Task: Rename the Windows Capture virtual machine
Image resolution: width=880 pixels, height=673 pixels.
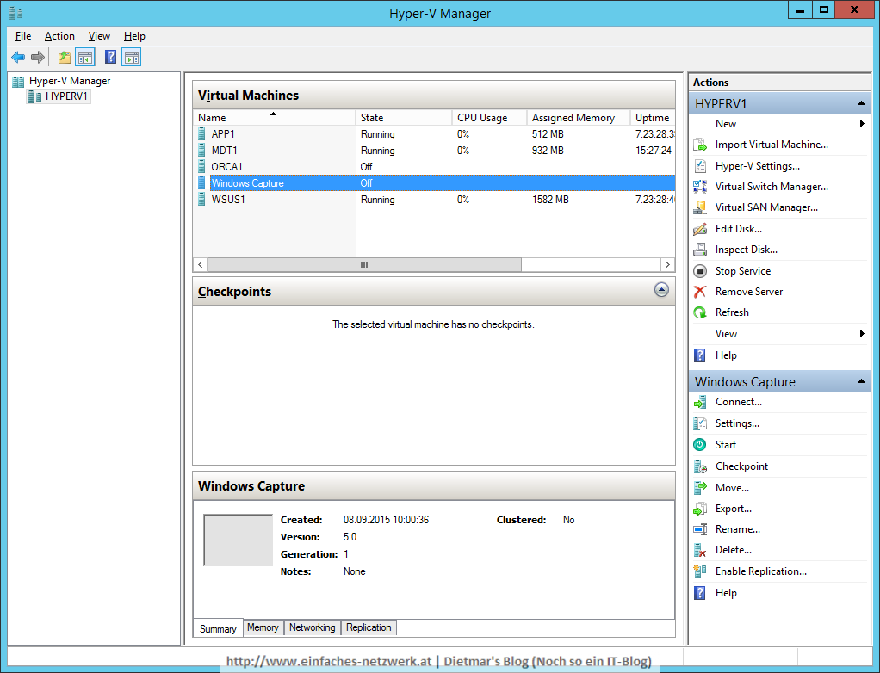Action: [x=737, y=529]
